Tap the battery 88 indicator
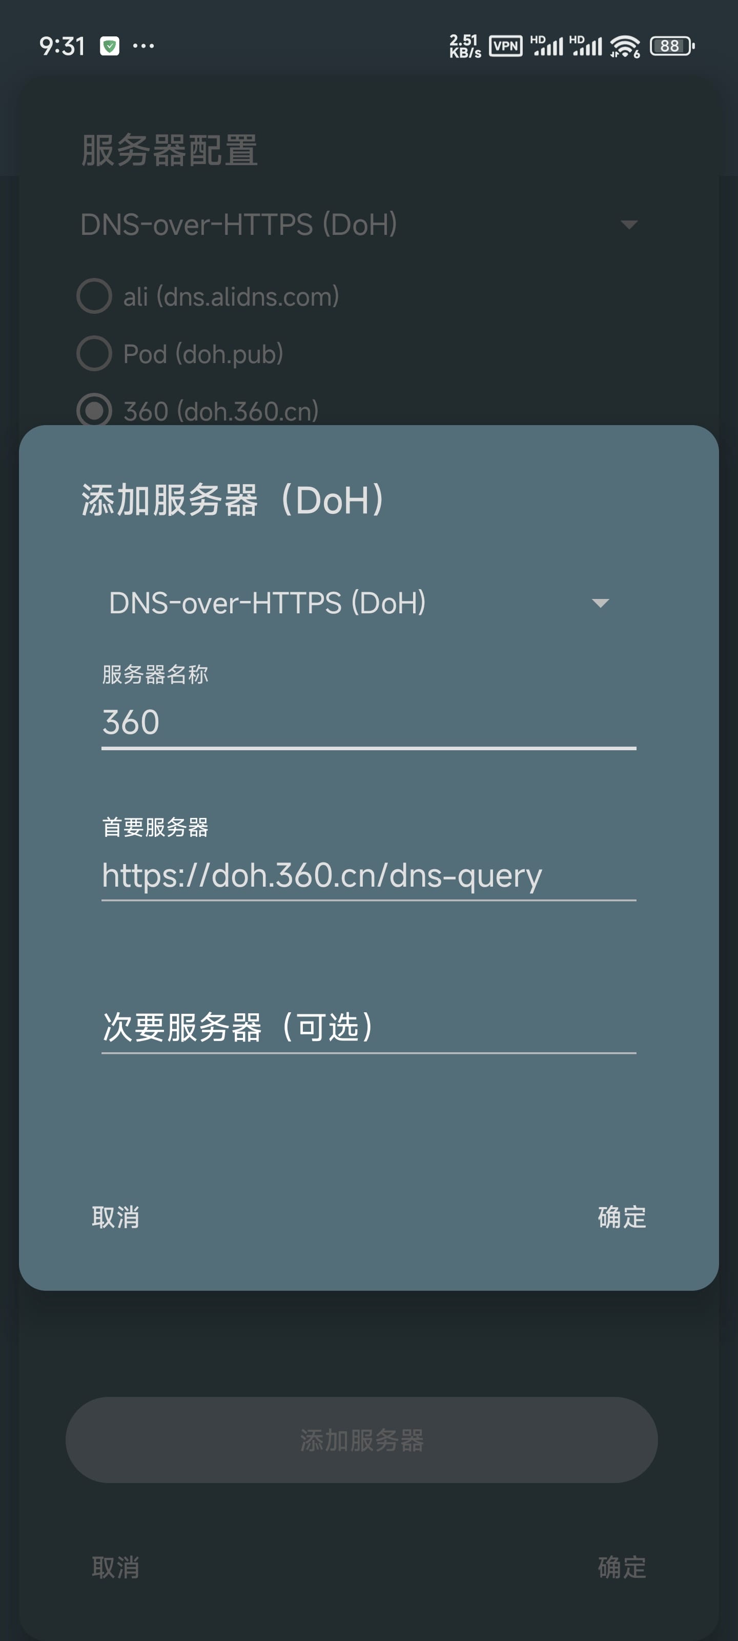The height and width of the screenshot is (1641, 738). point(672,46)
